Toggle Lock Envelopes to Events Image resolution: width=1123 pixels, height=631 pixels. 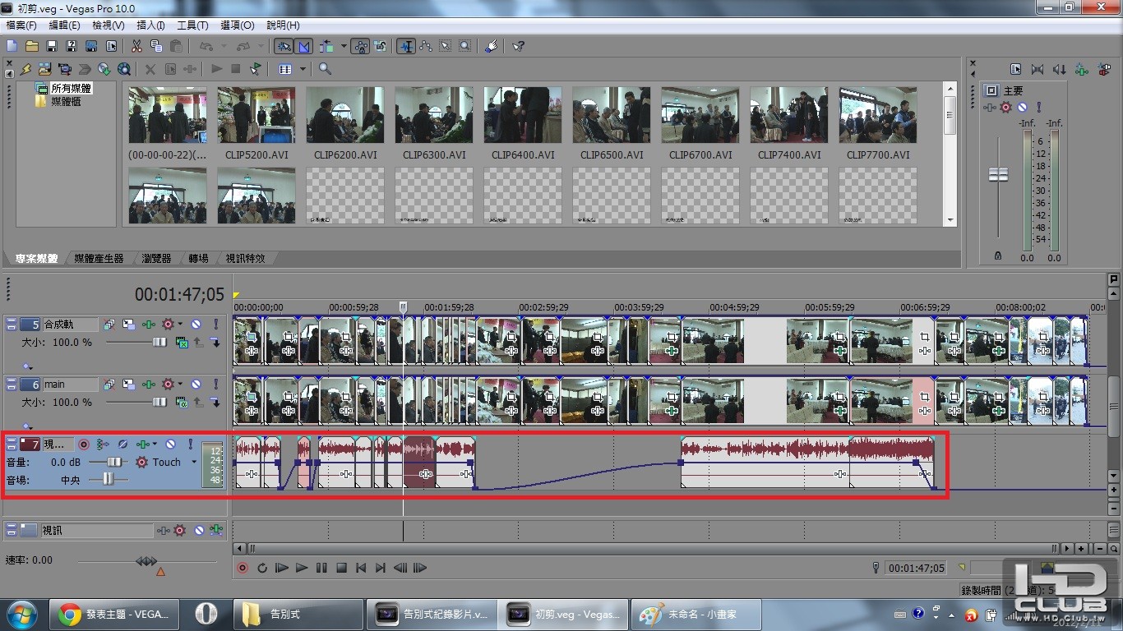tap(360, 46)
